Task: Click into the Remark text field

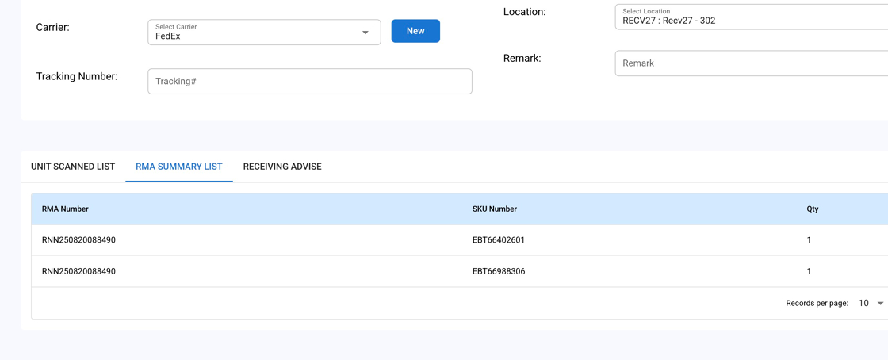Action: [750, 63]
